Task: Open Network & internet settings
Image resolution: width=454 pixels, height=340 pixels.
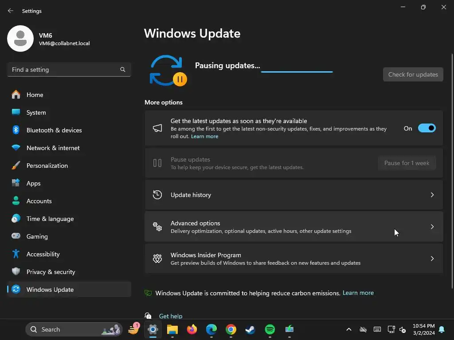Action: click(69, 148)
